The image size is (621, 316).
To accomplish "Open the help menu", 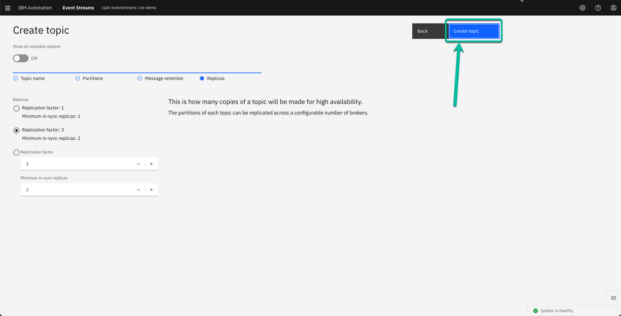I will tap(598, 8).
